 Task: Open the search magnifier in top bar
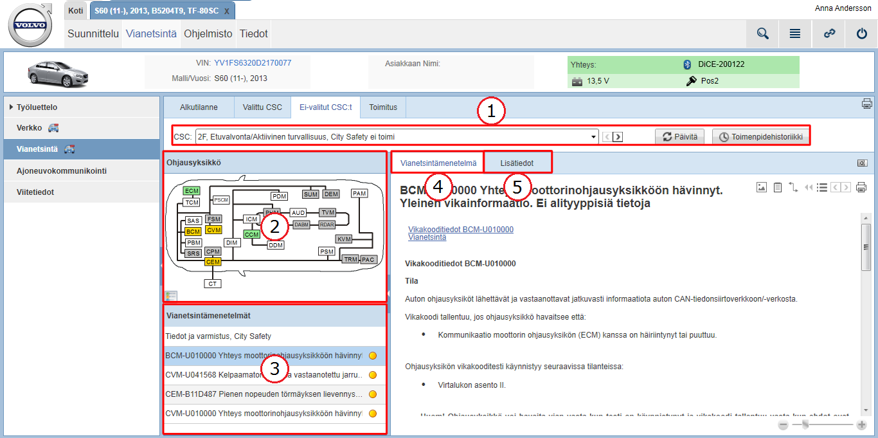tap(763, 34)
